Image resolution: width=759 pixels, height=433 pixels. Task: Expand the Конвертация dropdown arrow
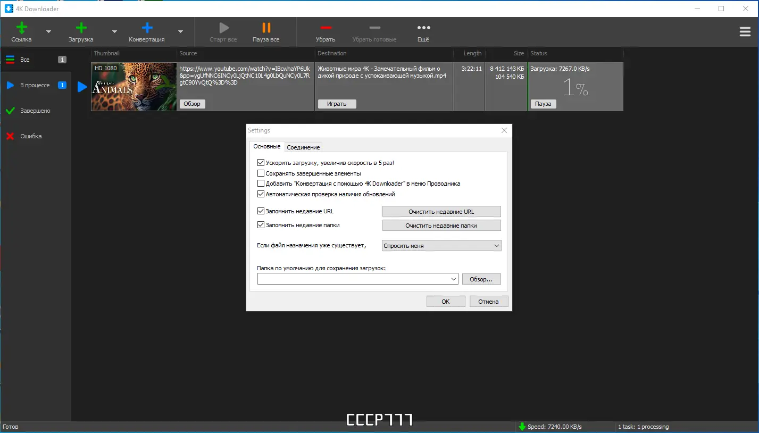[x=180, y=32]
